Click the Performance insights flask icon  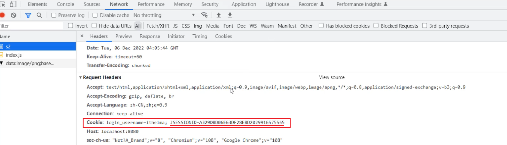386,4
